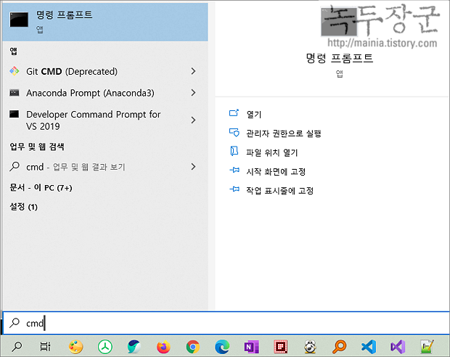Select Anaconda Prompt (Anaconda3) result
The image size is (450, 357).
[105, 93]
